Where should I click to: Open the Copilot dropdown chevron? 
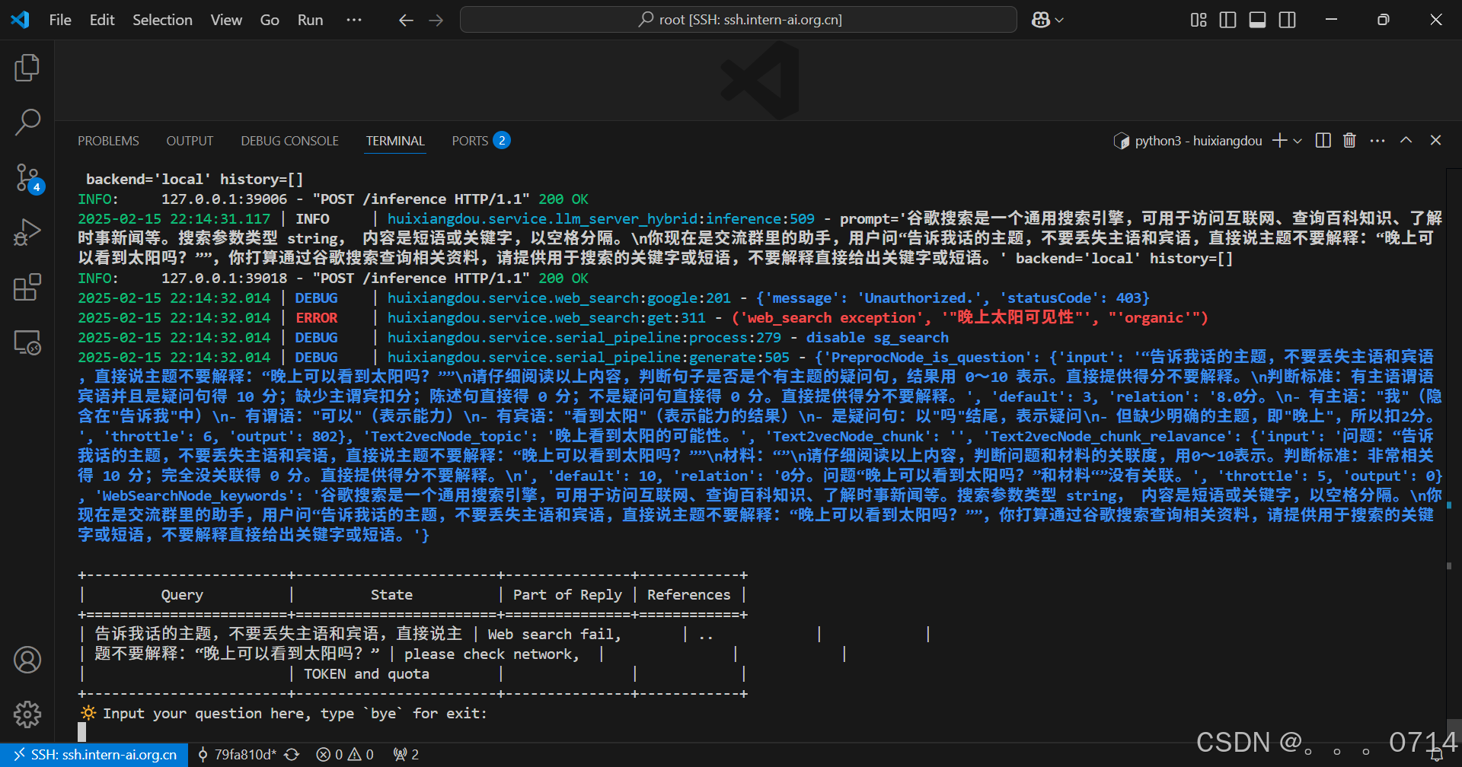pos(1059,21)
